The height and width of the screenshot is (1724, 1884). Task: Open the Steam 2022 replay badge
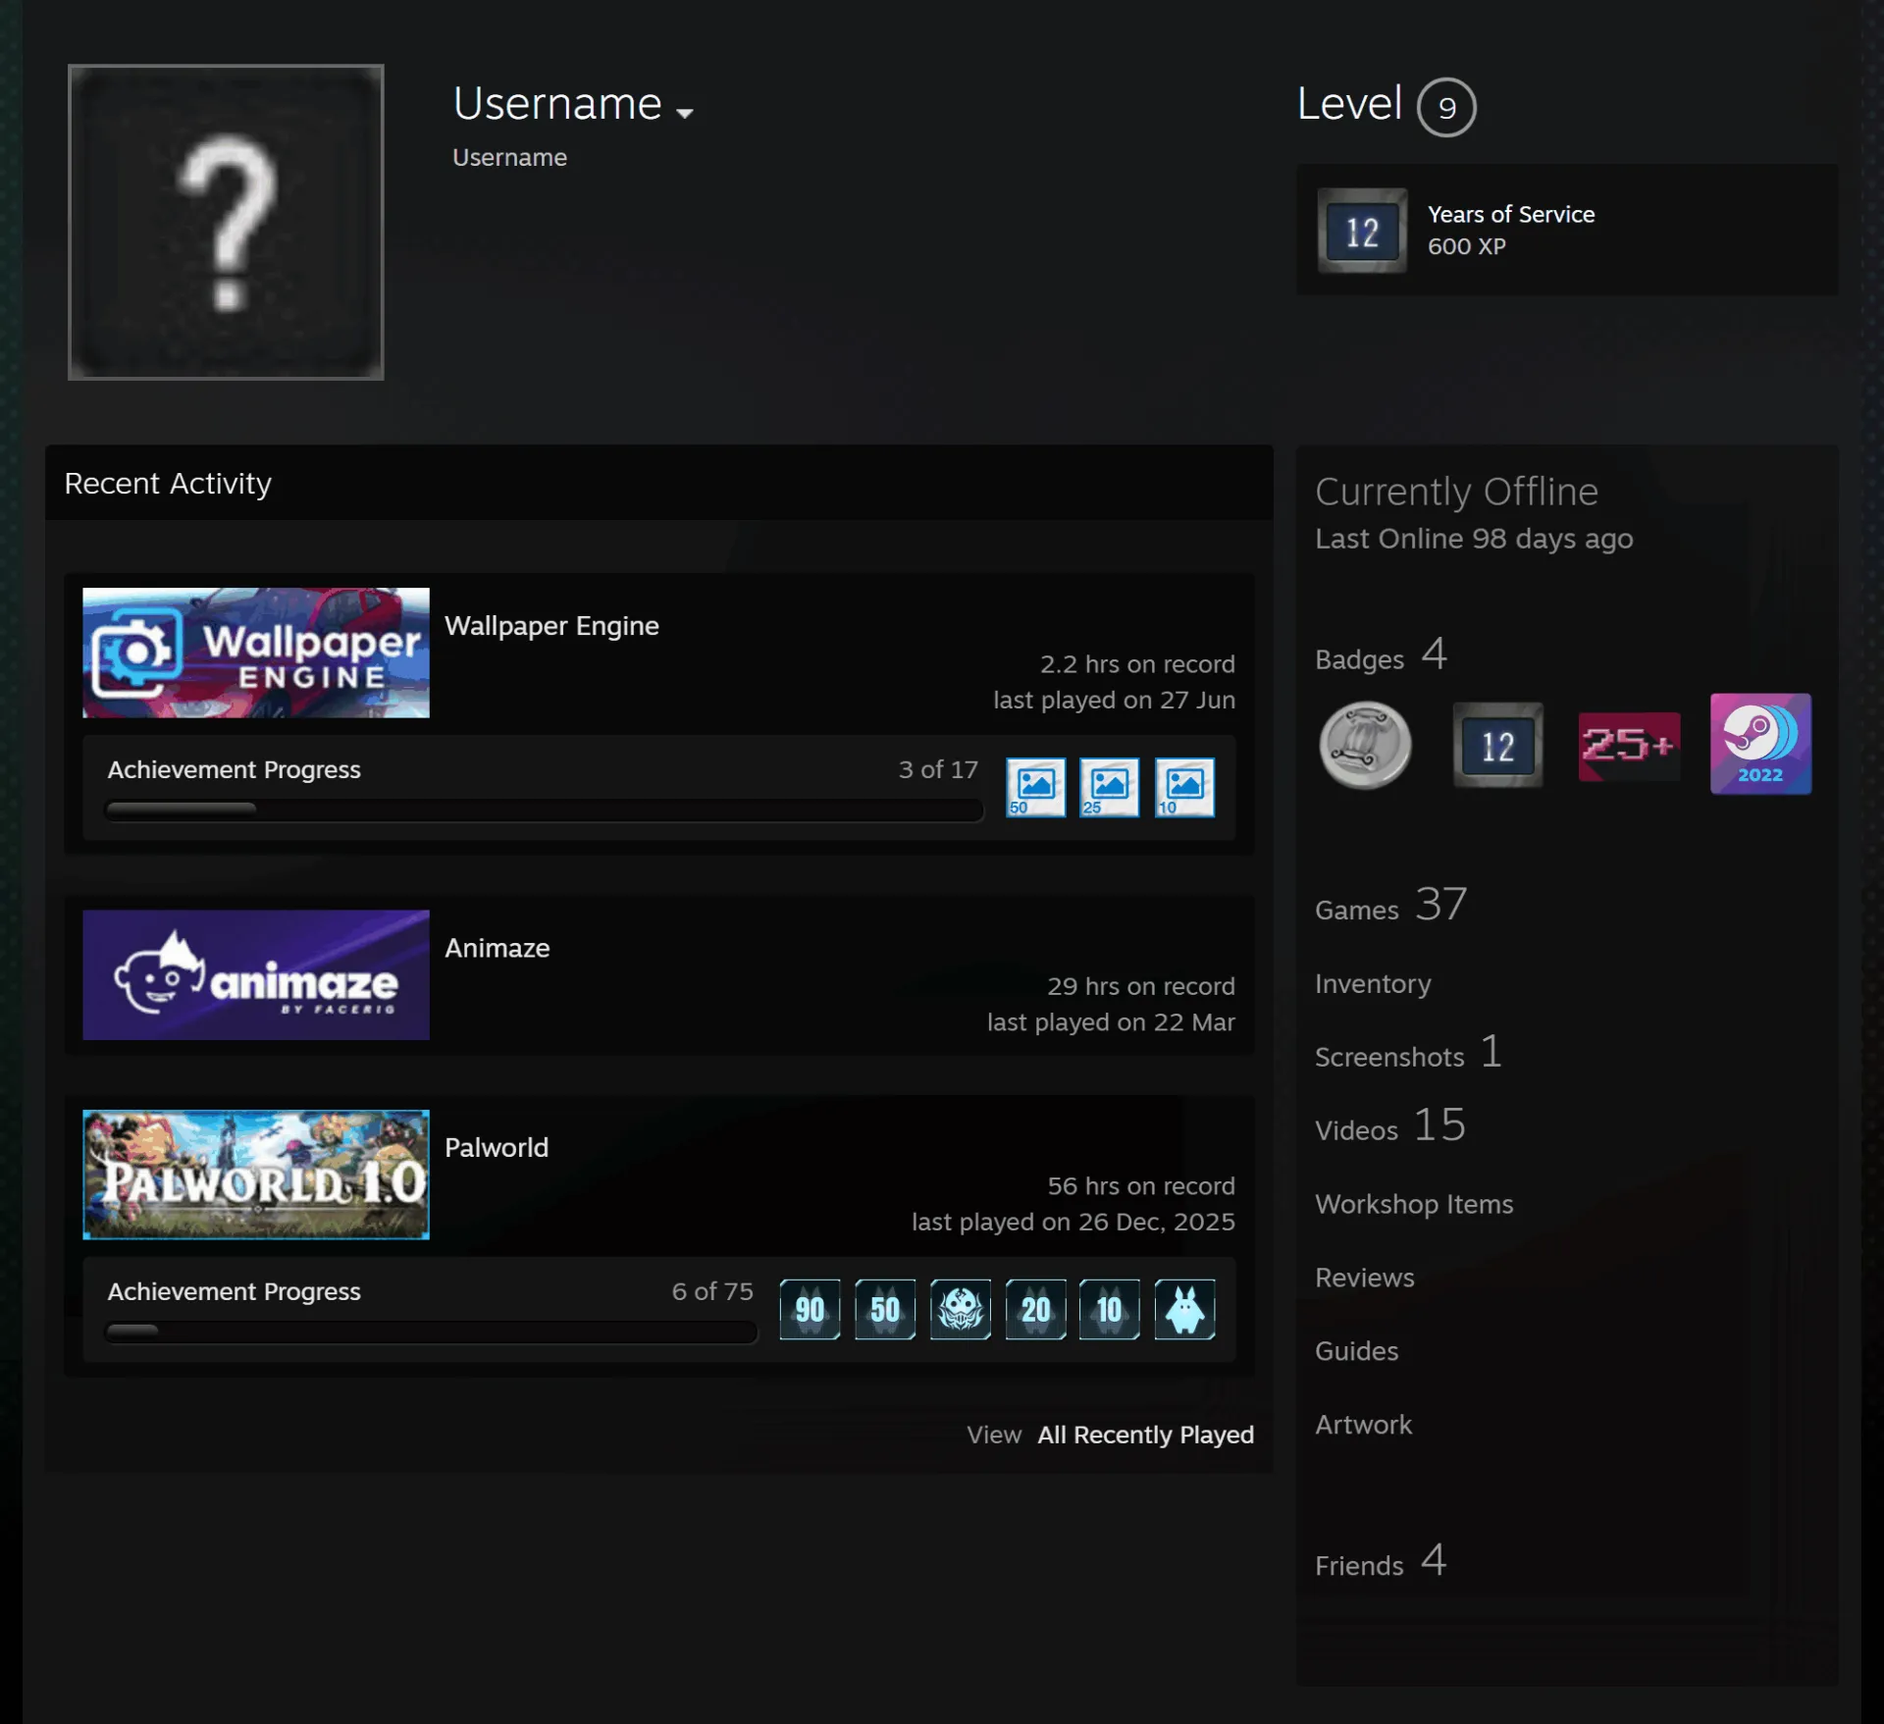tap(1760, 744)
